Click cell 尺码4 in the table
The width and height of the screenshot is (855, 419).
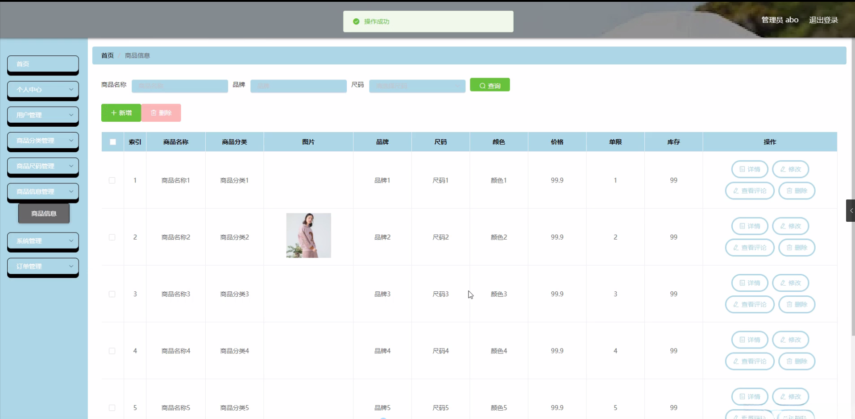440,351
